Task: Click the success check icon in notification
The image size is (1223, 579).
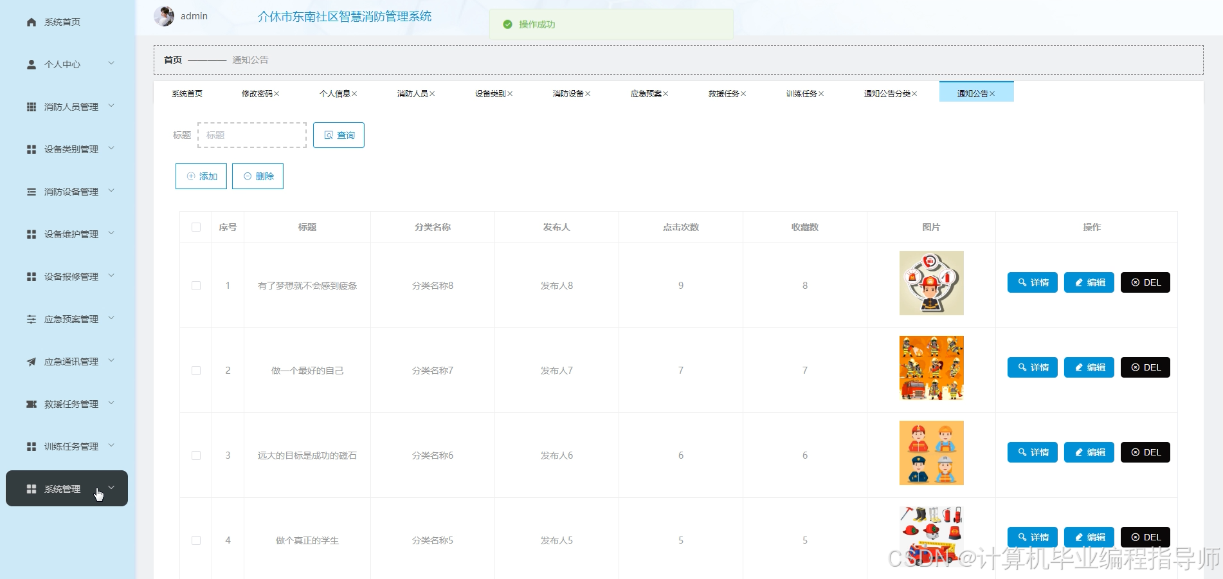Action: click(x=507, y=24)
